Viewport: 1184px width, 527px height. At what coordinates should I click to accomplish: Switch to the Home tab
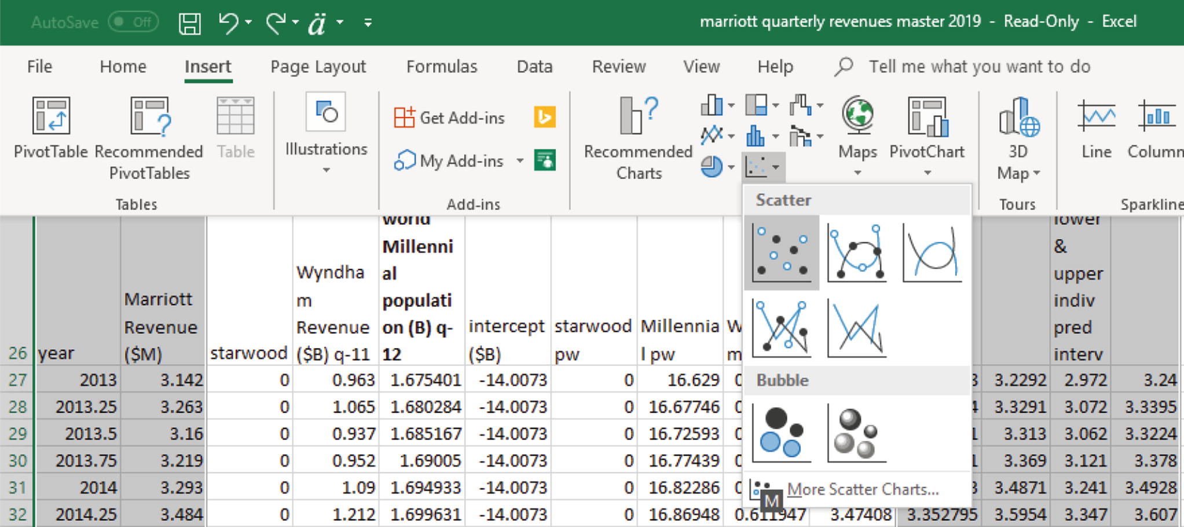(123, 67)
